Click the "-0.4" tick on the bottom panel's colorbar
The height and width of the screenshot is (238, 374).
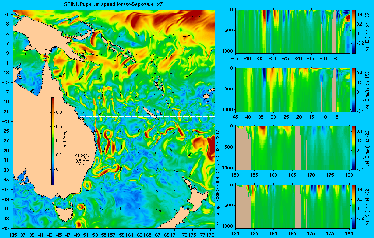click(360, 228)
